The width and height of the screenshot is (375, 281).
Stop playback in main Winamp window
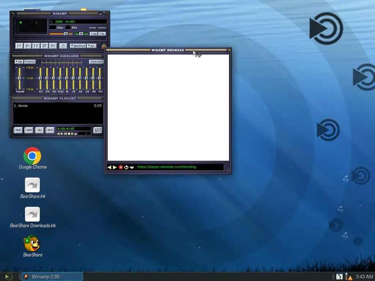click(44, 46)
